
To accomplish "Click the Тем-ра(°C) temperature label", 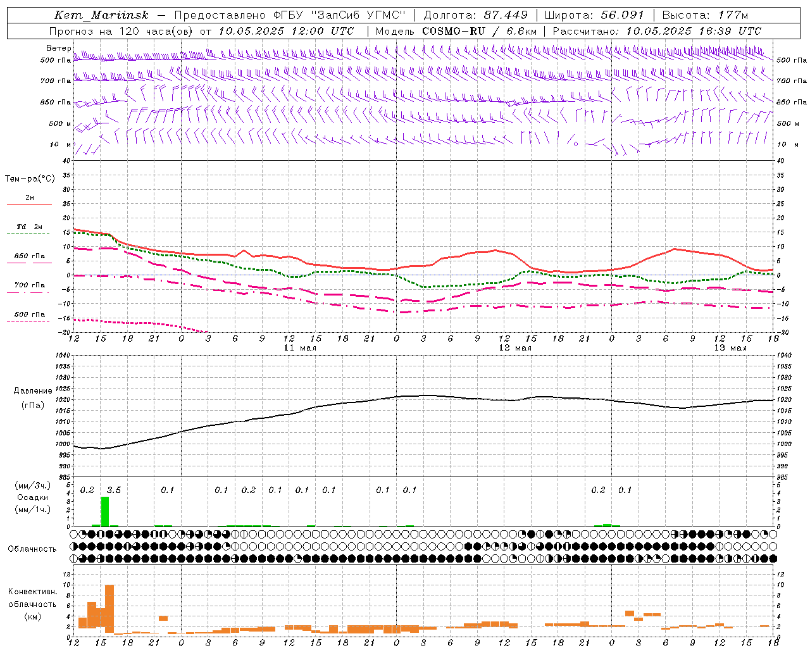I will pyautogui.click(x=30, y=179).
